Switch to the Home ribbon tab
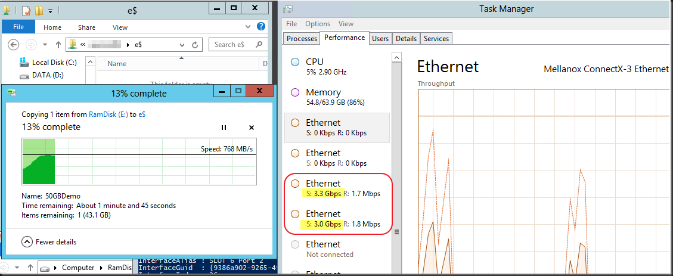The height and width of the screenshot is (276, 673). (x=52, y=27)
